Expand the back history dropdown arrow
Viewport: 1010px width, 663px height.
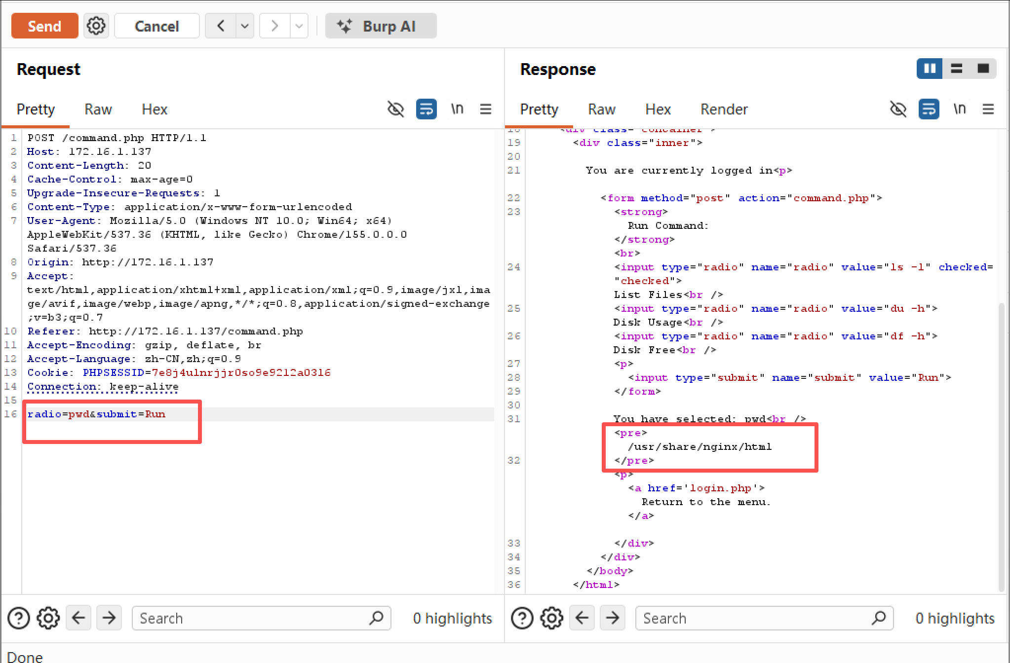pyautogui.click(x=245, y=26)
